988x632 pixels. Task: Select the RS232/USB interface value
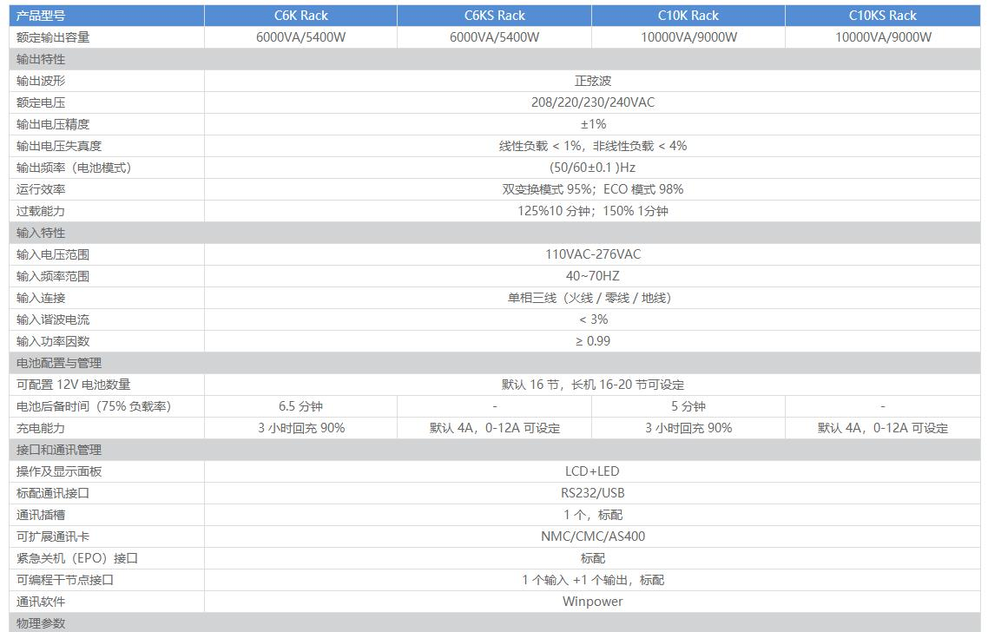pyautogui.click(x=593, y=493)
